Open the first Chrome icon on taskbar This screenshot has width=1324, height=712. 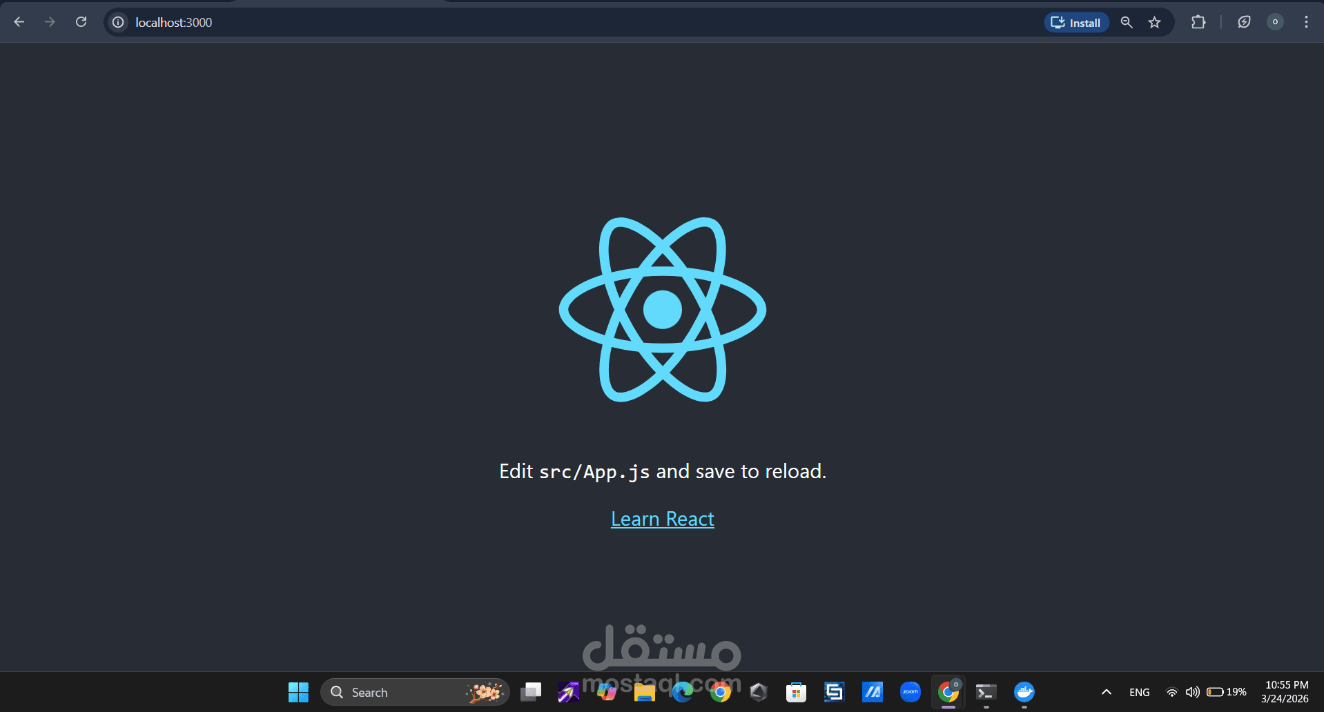721,692
